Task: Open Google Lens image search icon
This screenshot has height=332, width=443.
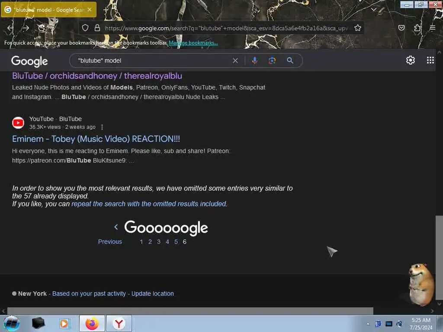Action: click(272, 61)
